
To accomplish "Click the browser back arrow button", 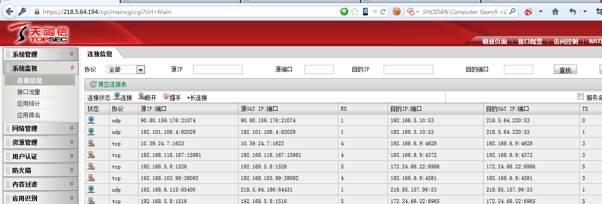I will tap(9, 12).
